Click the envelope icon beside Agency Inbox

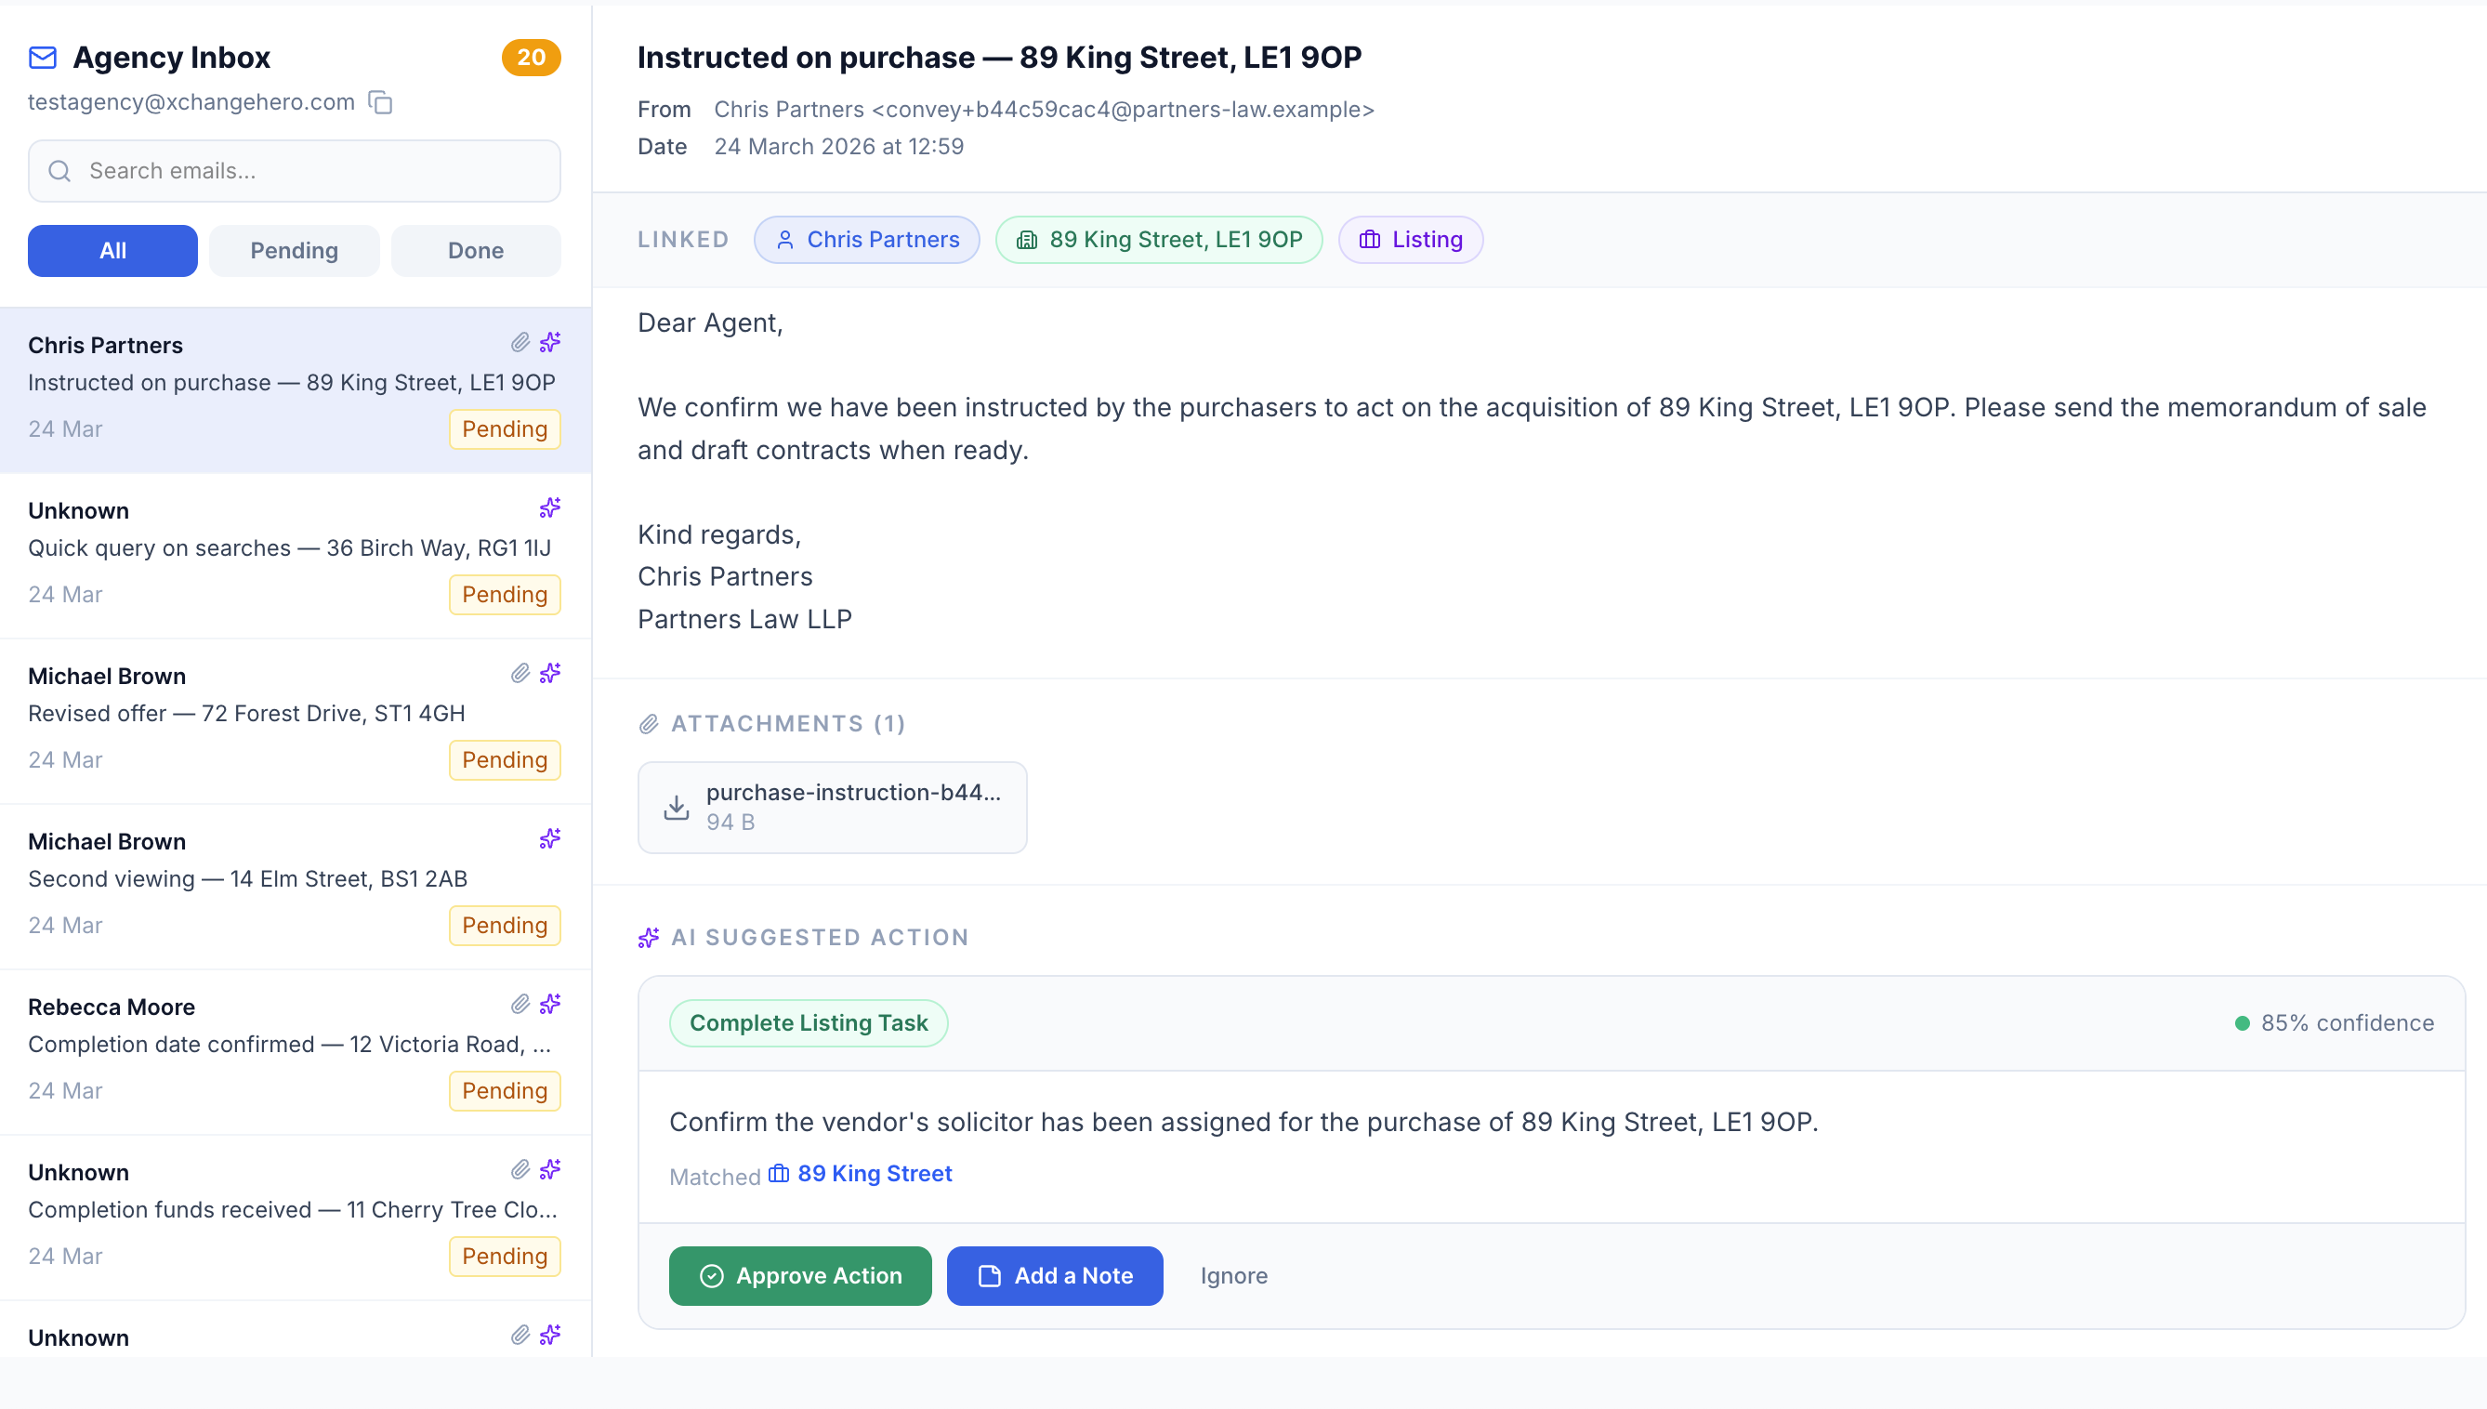pos(42,57)
